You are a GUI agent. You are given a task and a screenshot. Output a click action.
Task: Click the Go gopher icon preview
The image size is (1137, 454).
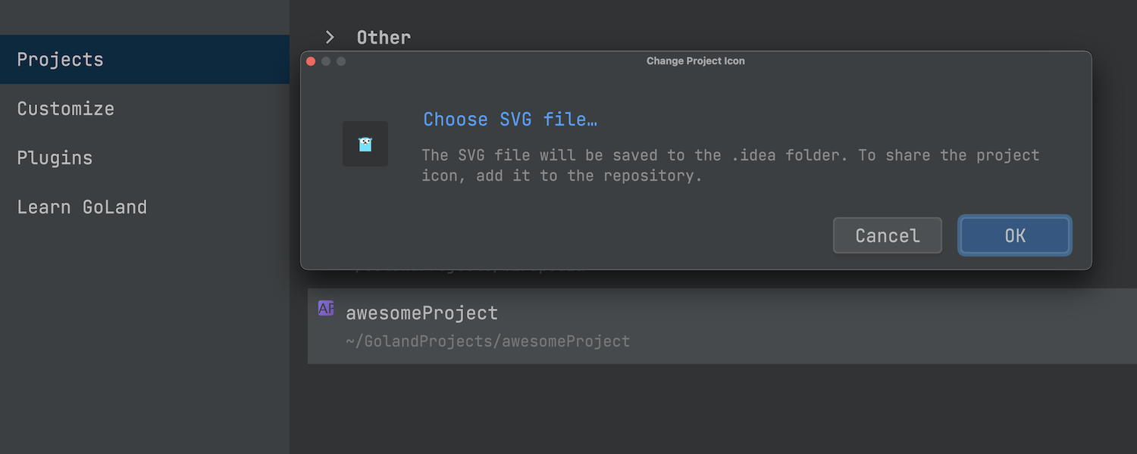(x=365, y=144)
